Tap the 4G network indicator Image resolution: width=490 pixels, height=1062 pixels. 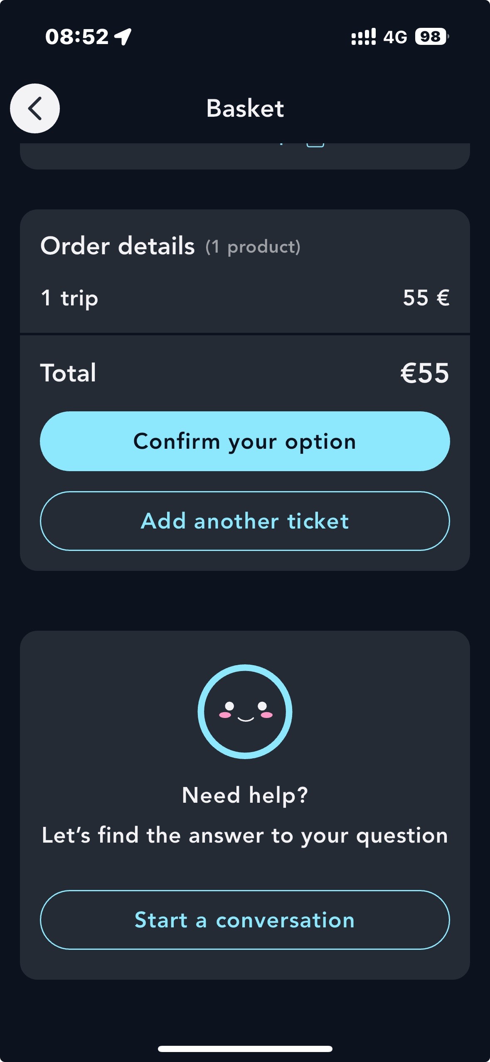click(395, 37)
